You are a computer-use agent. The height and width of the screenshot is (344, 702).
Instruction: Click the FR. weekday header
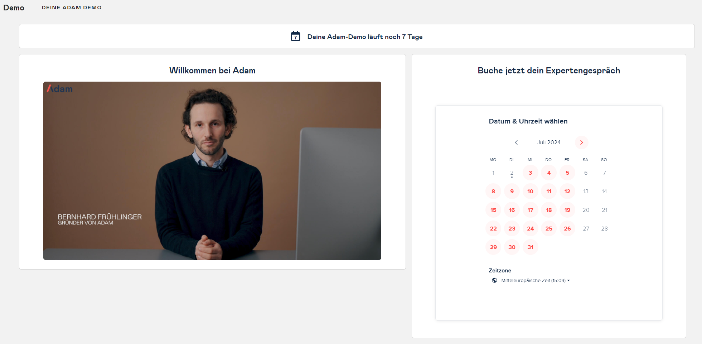(567, 160)
